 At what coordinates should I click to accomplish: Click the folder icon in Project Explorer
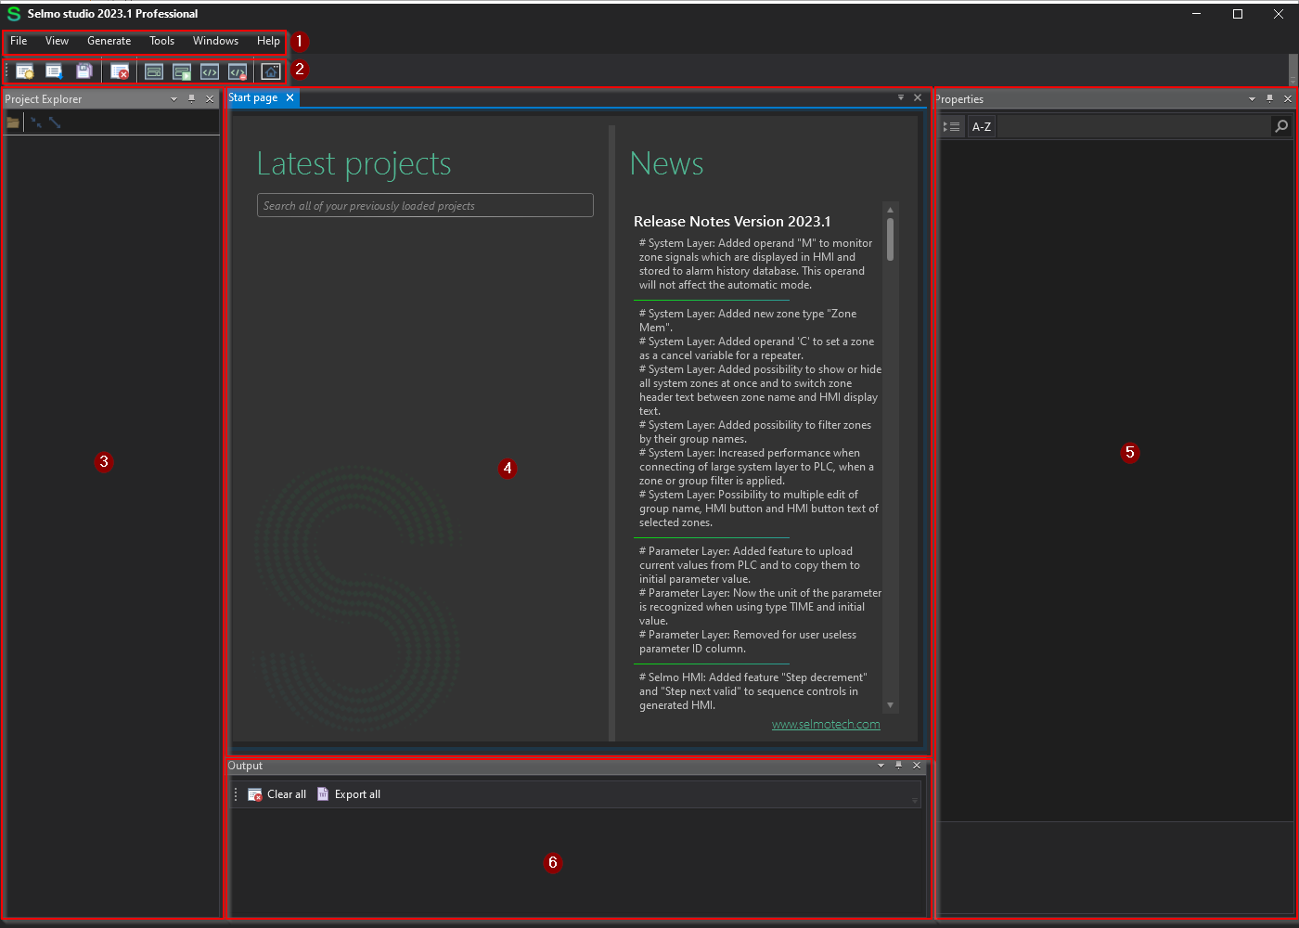[13, 122]
